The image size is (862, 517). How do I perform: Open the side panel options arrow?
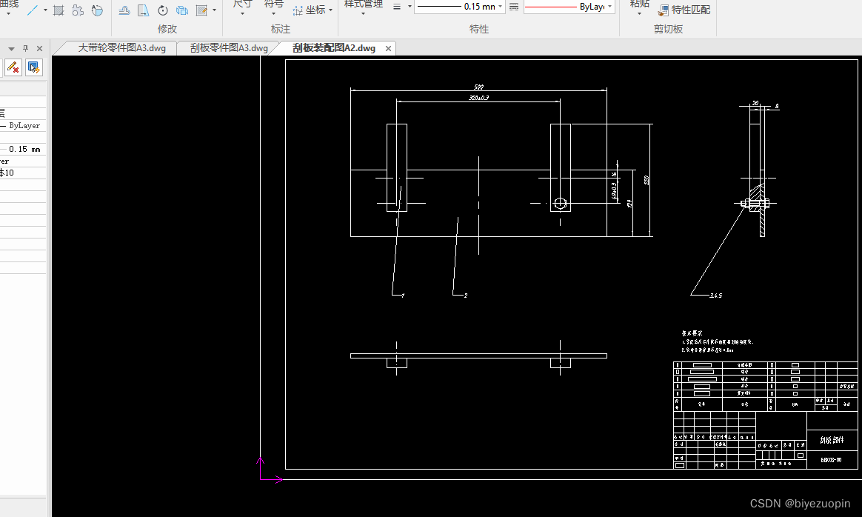[11, 48]
